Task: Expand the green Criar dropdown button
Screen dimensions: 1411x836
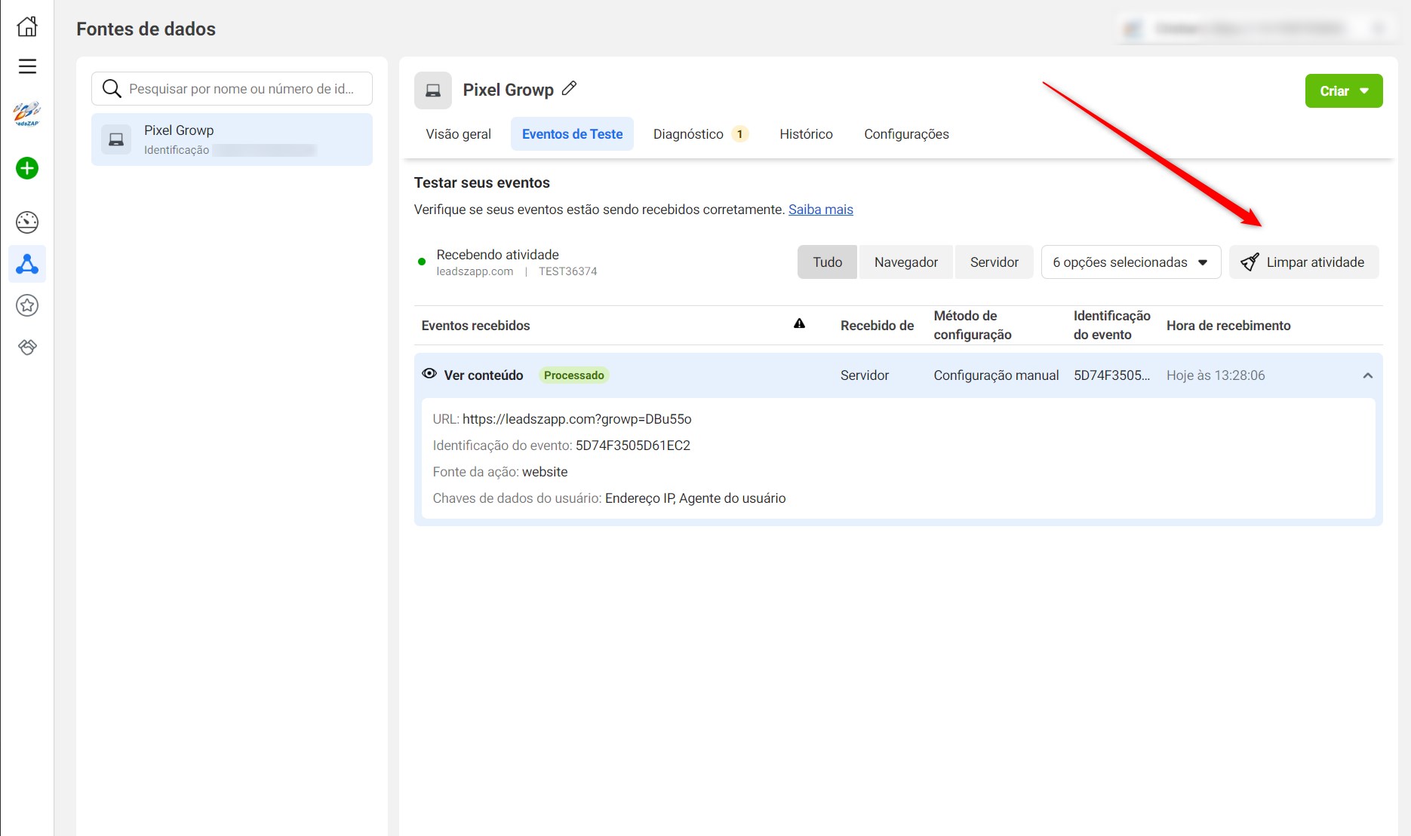Action: (x=1343, y=91)
